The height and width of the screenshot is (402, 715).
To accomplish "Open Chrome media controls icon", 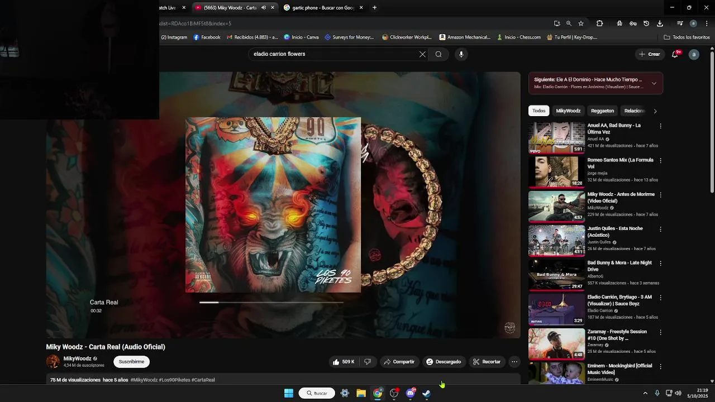I will coord(680,23).
